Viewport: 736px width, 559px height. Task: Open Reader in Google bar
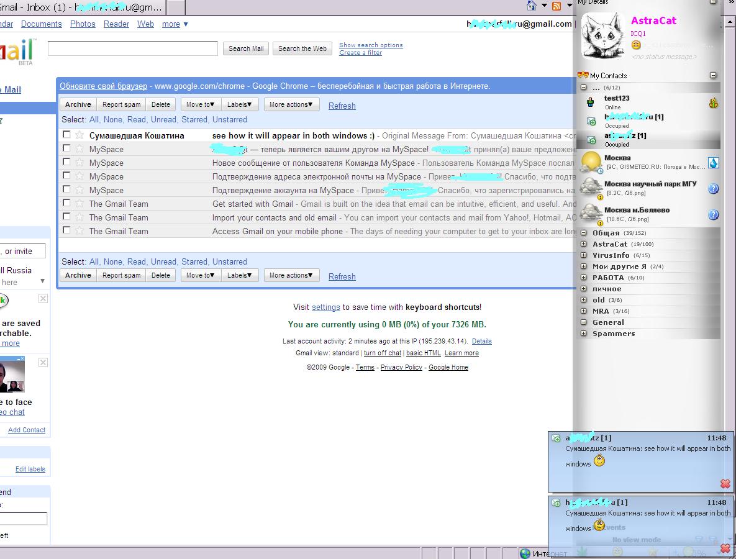[x=116, y=24]
